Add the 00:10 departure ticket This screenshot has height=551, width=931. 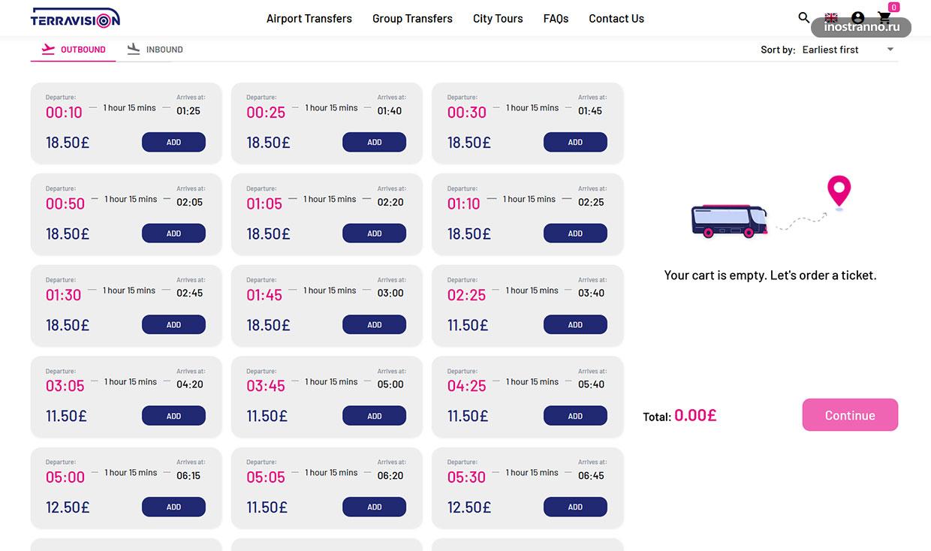point(173,142)
